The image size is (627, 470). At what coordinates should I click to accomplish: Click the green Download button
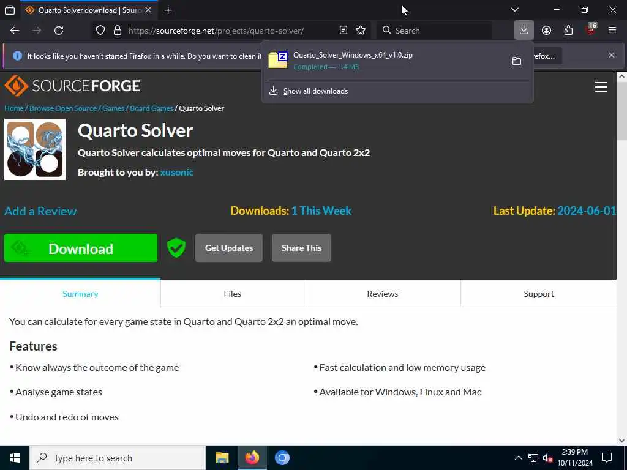(x=81, y=248)
